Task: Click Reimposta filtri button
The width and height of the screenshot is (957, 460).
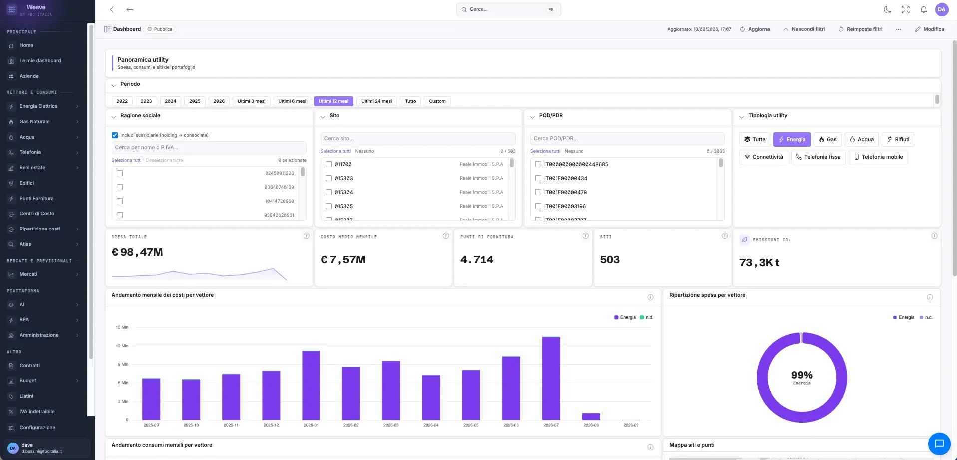Action: click(x=860, y=29)
